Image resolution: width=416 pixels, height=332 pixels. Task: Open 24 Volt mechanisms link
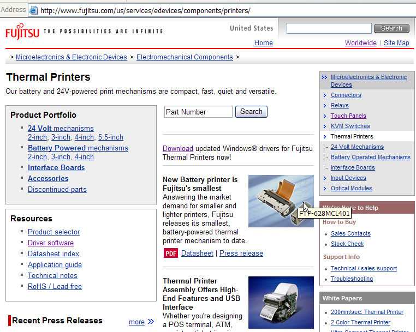tap(61, 128)
